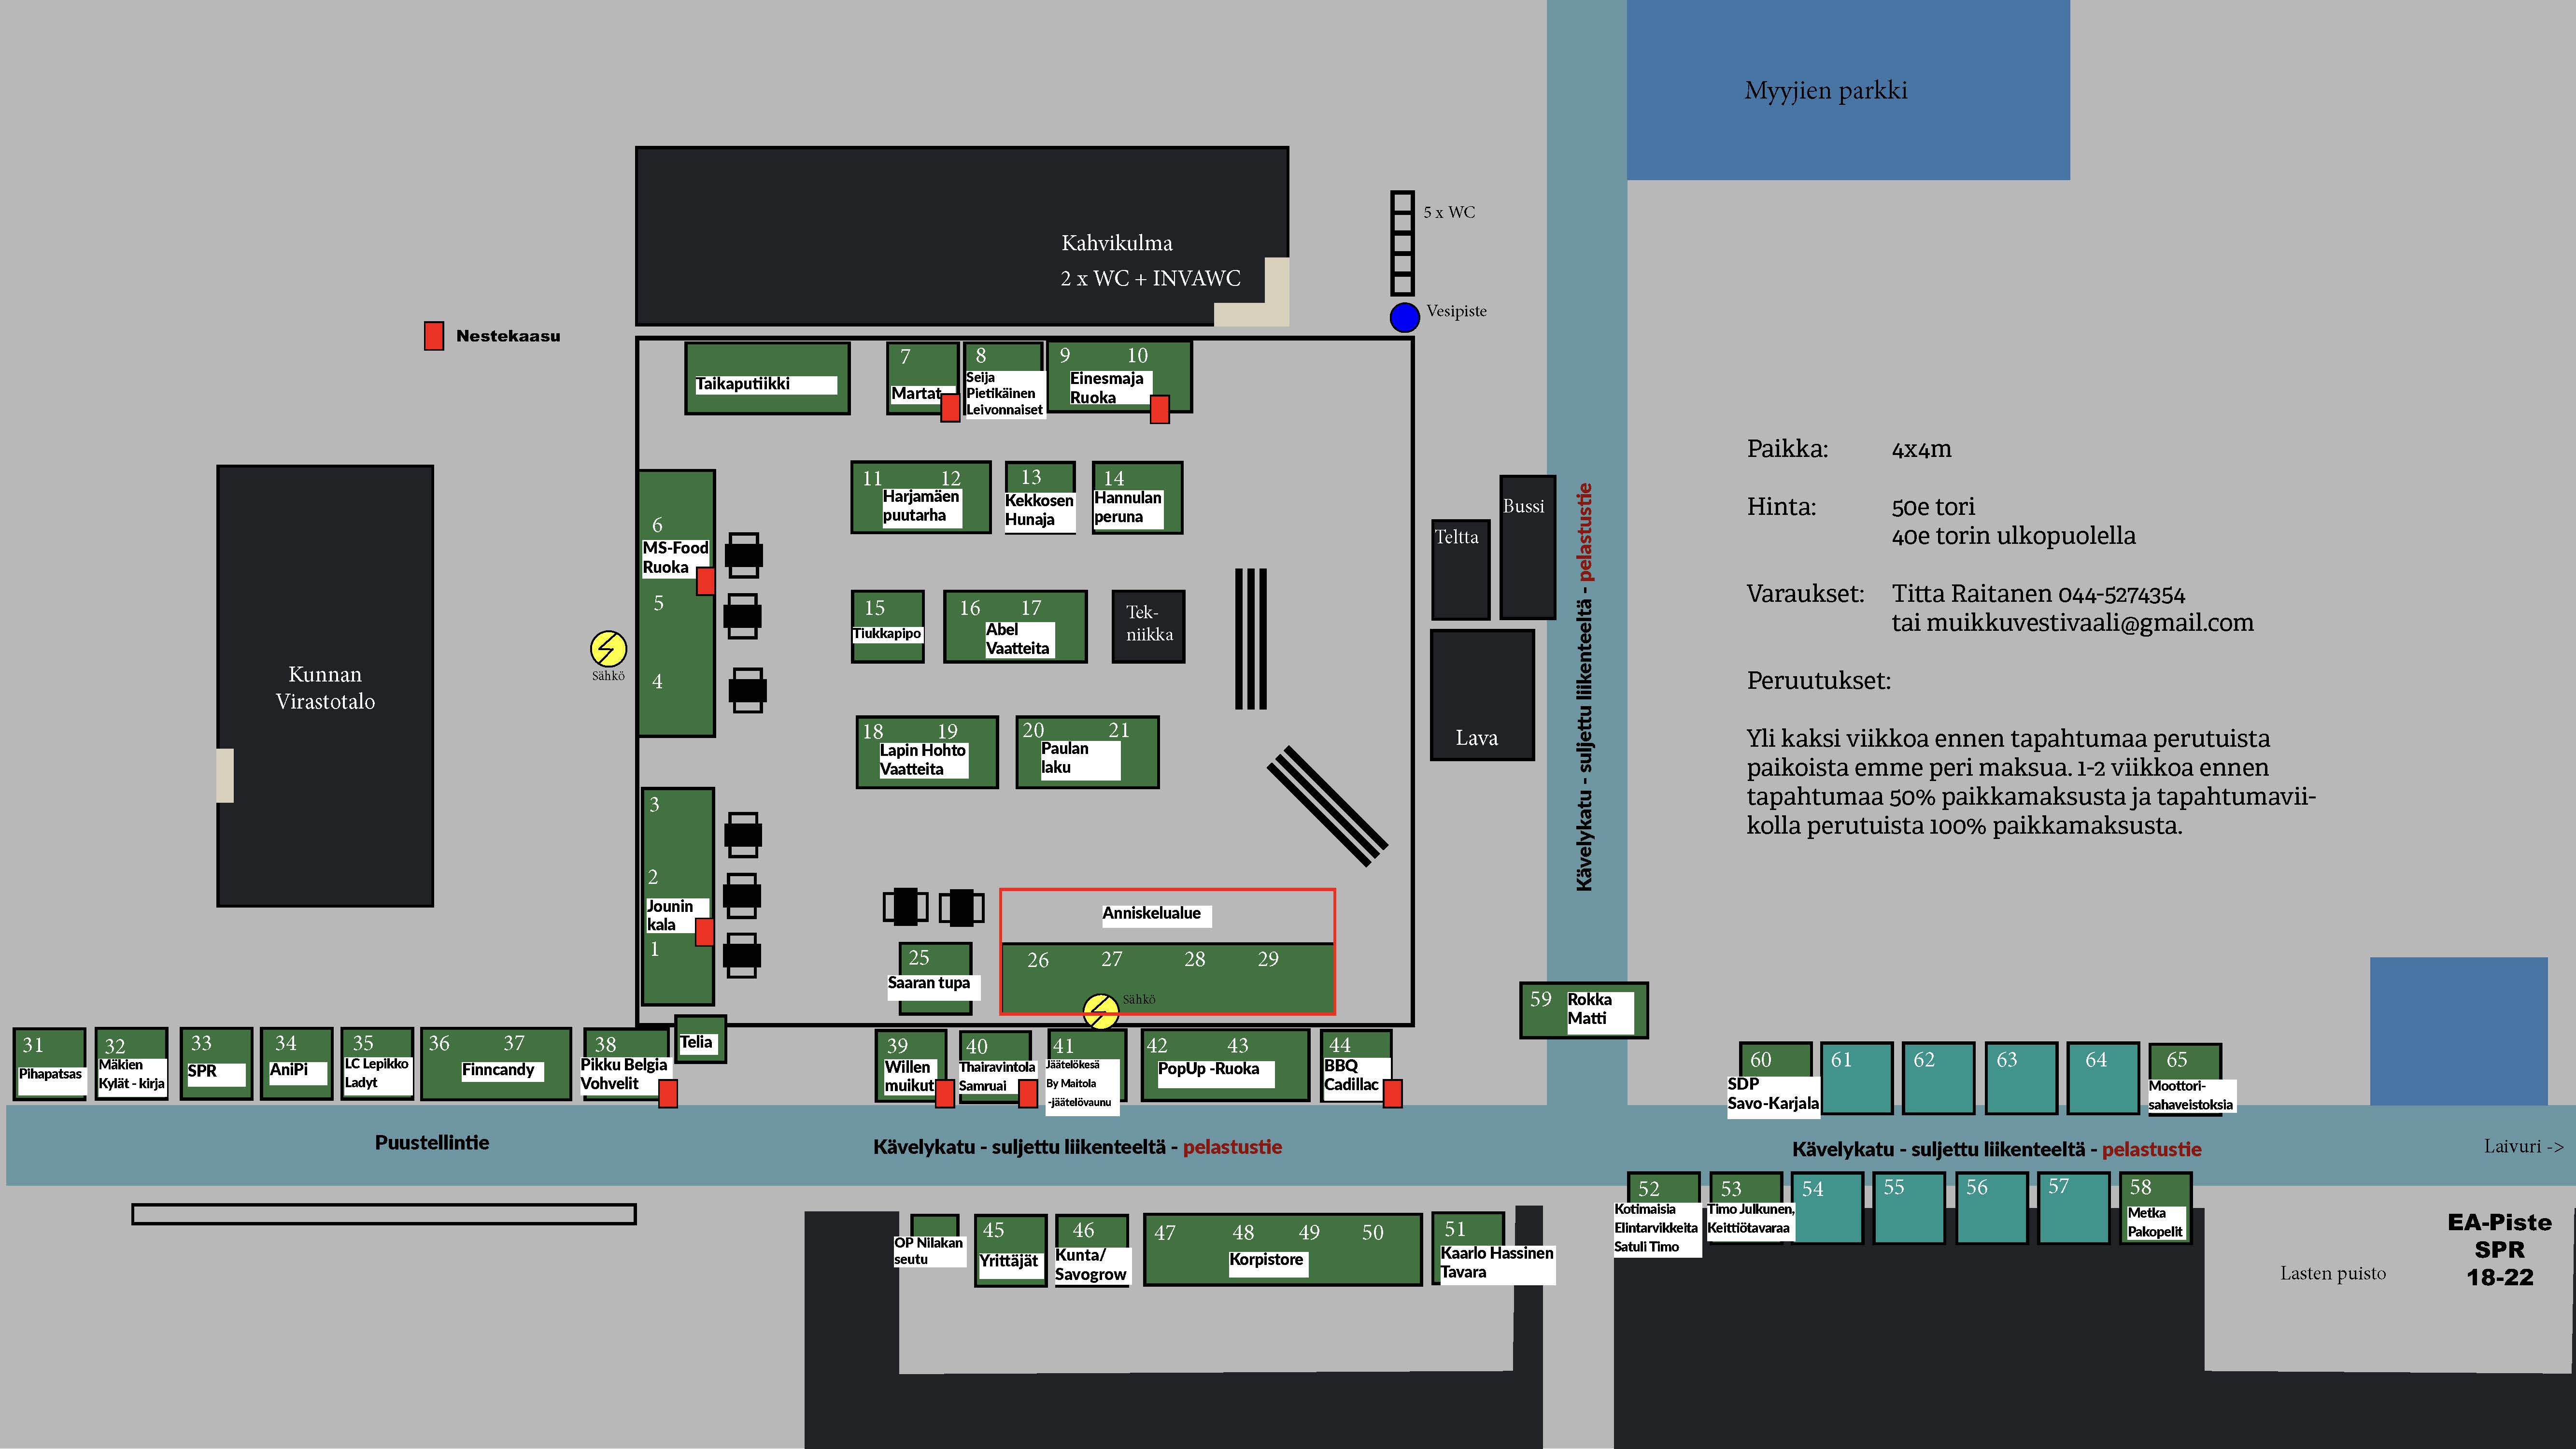
Task: Click stall number 28 in the serving area
Action: [1195, 959]
